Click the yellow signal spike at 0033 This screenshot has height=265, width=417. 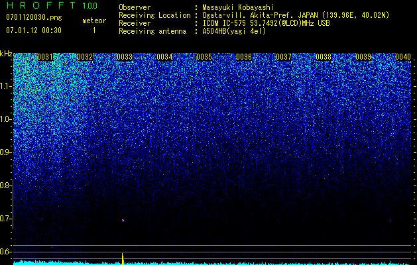tap(123, 259)
